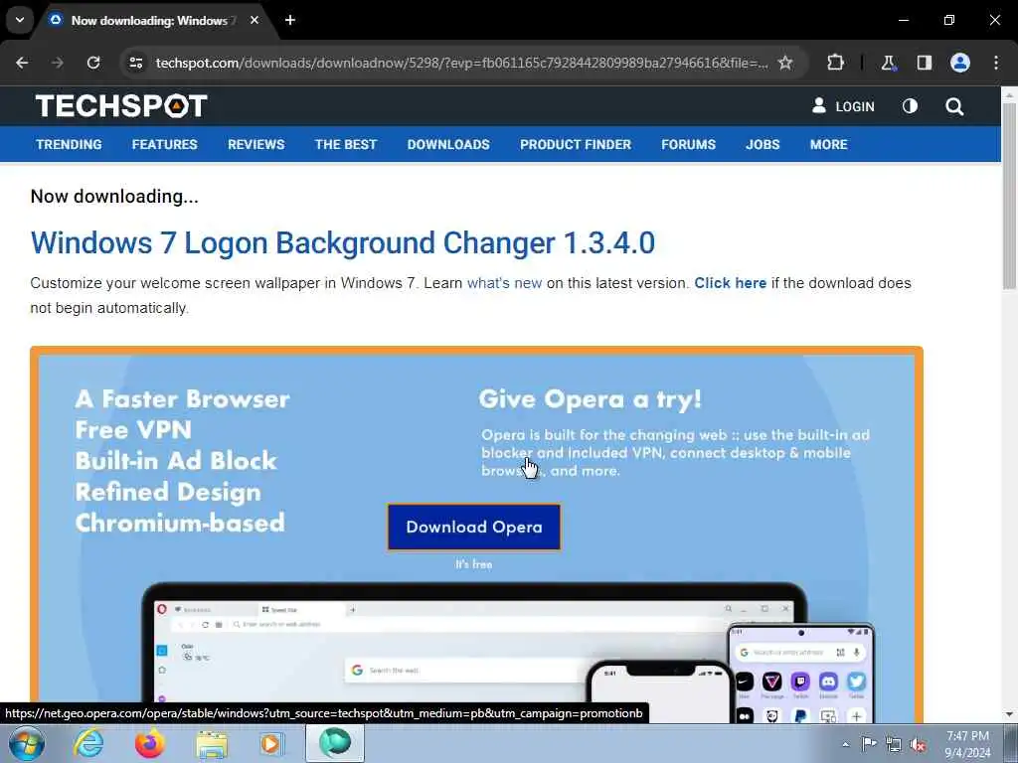Launch Firefox from the taskbar
Screen dimensions: 1018x763
[x=150, y=743]
